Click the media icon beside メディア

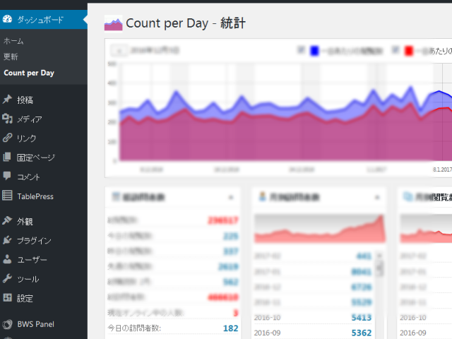tap(7, 119)
